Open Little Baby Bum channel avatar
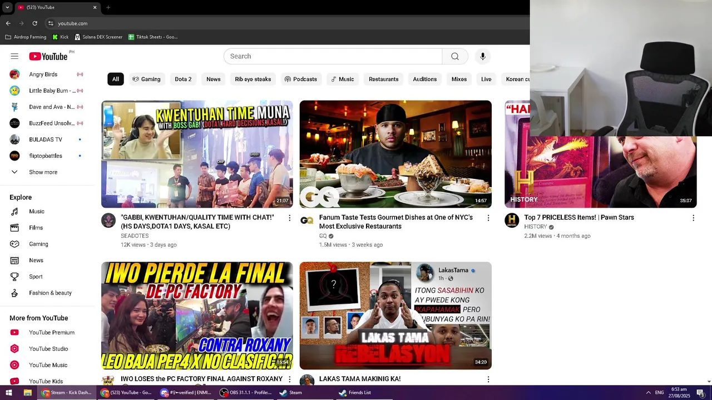The height and width of the screenshot is (400, 712). pyautogui.click(x=15, y=91)
